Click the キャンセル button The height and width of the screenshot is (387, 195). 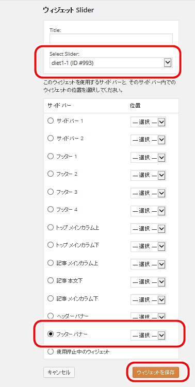point(59,373)
